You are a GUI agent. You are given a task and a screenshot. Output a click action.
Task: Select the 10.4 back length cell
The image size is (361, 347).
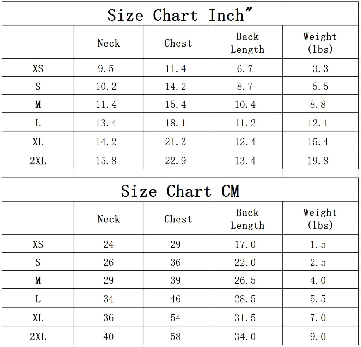245,105
